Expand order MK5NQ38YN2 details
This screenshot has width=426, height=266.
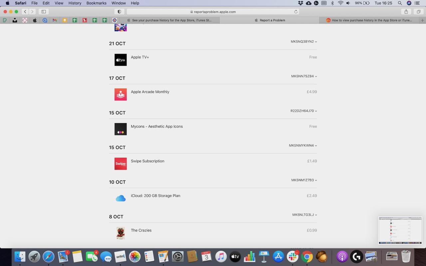304,42
